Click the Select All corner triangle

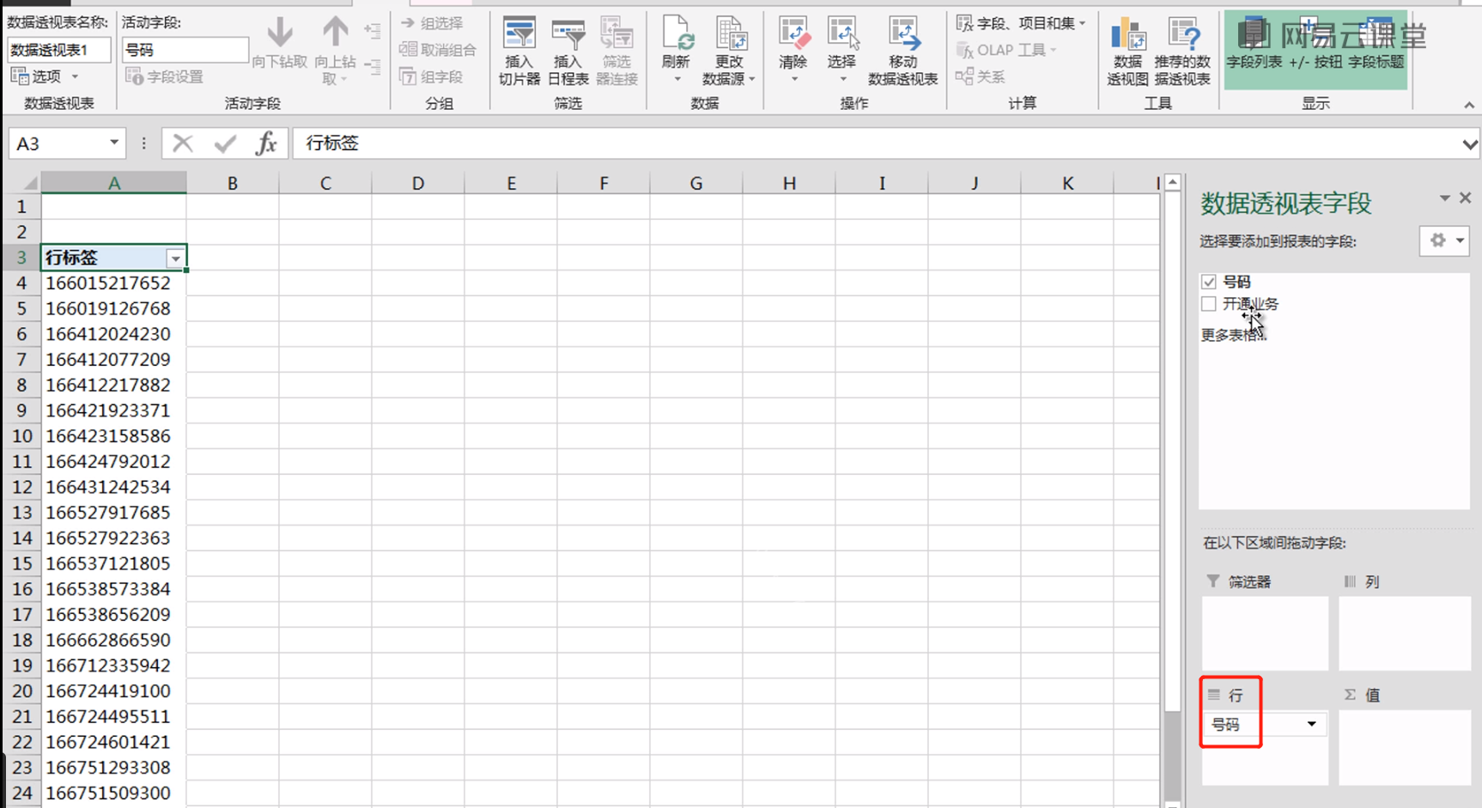point(29,183)
